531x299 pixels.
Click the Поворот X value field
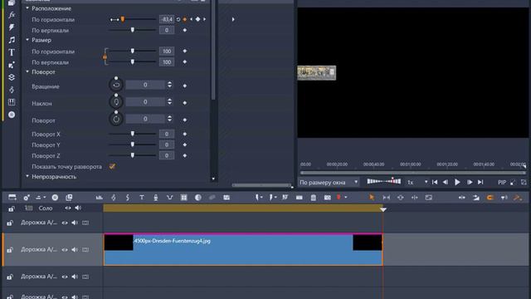(x=167, y=134)
